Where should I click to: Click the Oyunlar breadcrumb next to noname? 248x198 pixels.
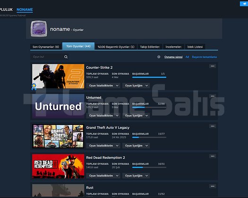[78, 30]
